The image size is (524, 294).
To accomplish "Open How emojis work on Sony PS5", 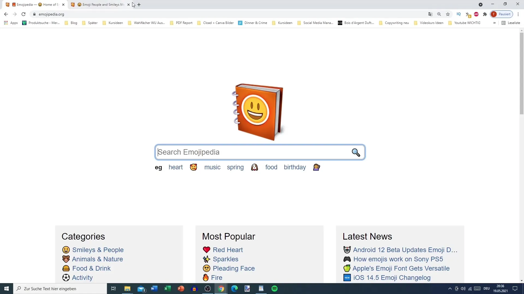I will point(398,259).
